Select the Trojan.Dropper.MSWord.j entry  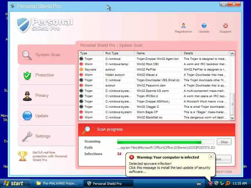tap(154, 101)
